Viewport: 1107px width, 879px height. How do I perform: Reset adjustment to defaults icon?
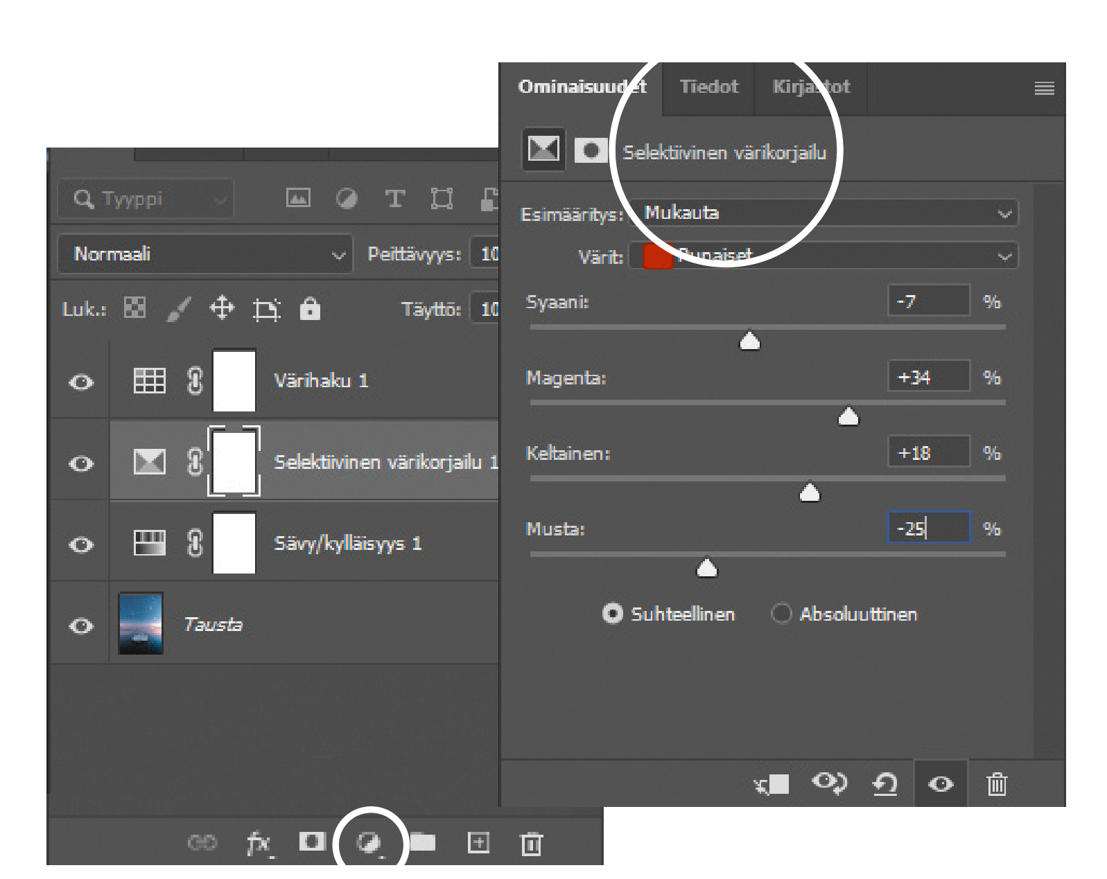click(884, 784)
